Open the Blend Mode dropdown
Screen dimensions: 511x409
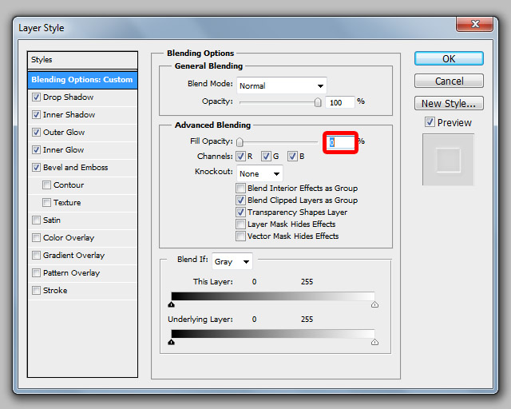click(282, 85)
